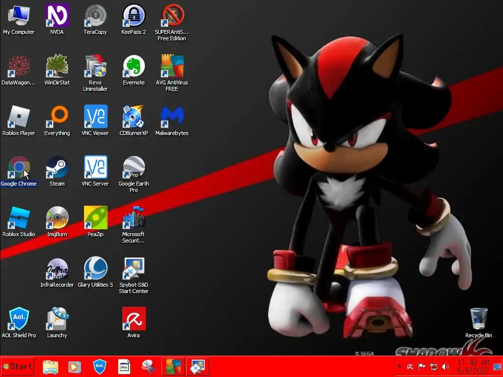Open the KeePass 2 shortcut

[134, 20]
